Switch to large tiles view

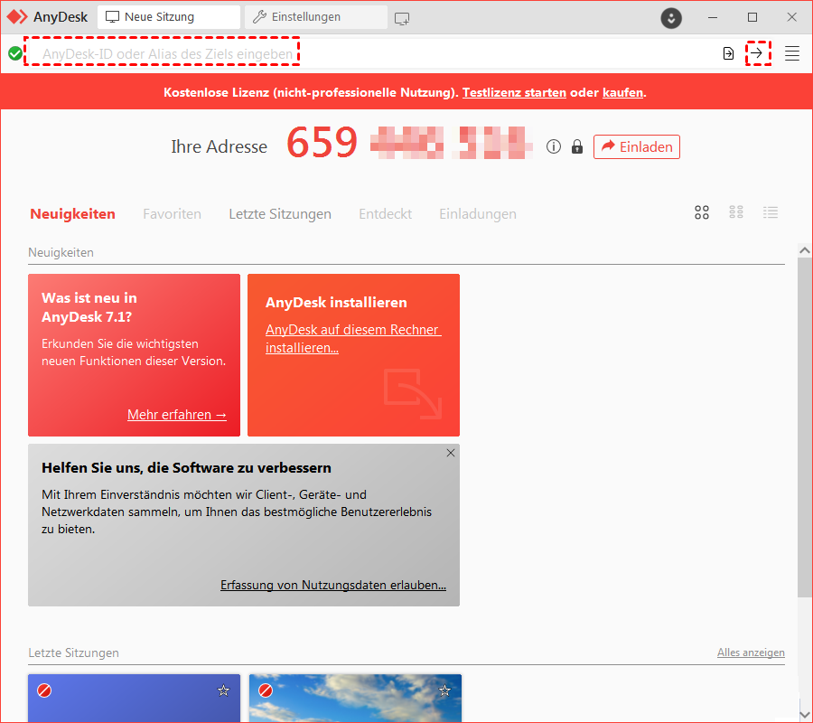702,212
